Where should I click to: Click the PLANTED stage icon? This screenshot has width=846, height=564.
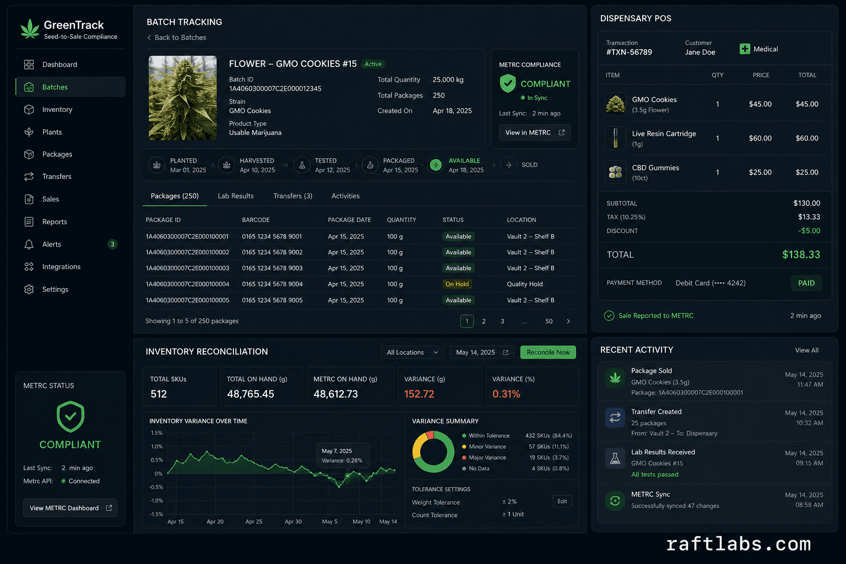[157, 165]
